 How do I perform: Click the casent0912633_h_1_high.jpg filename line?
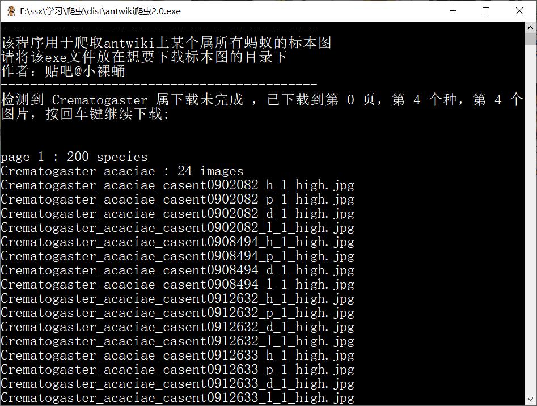pyautogui.click(x=177, y=356)
